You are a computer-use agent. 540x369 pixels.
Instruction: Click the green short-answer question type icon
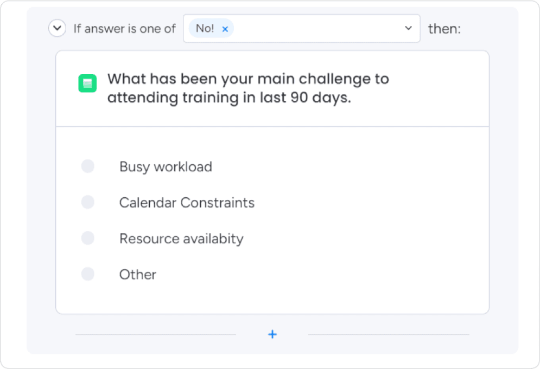[x=87, y=84]
